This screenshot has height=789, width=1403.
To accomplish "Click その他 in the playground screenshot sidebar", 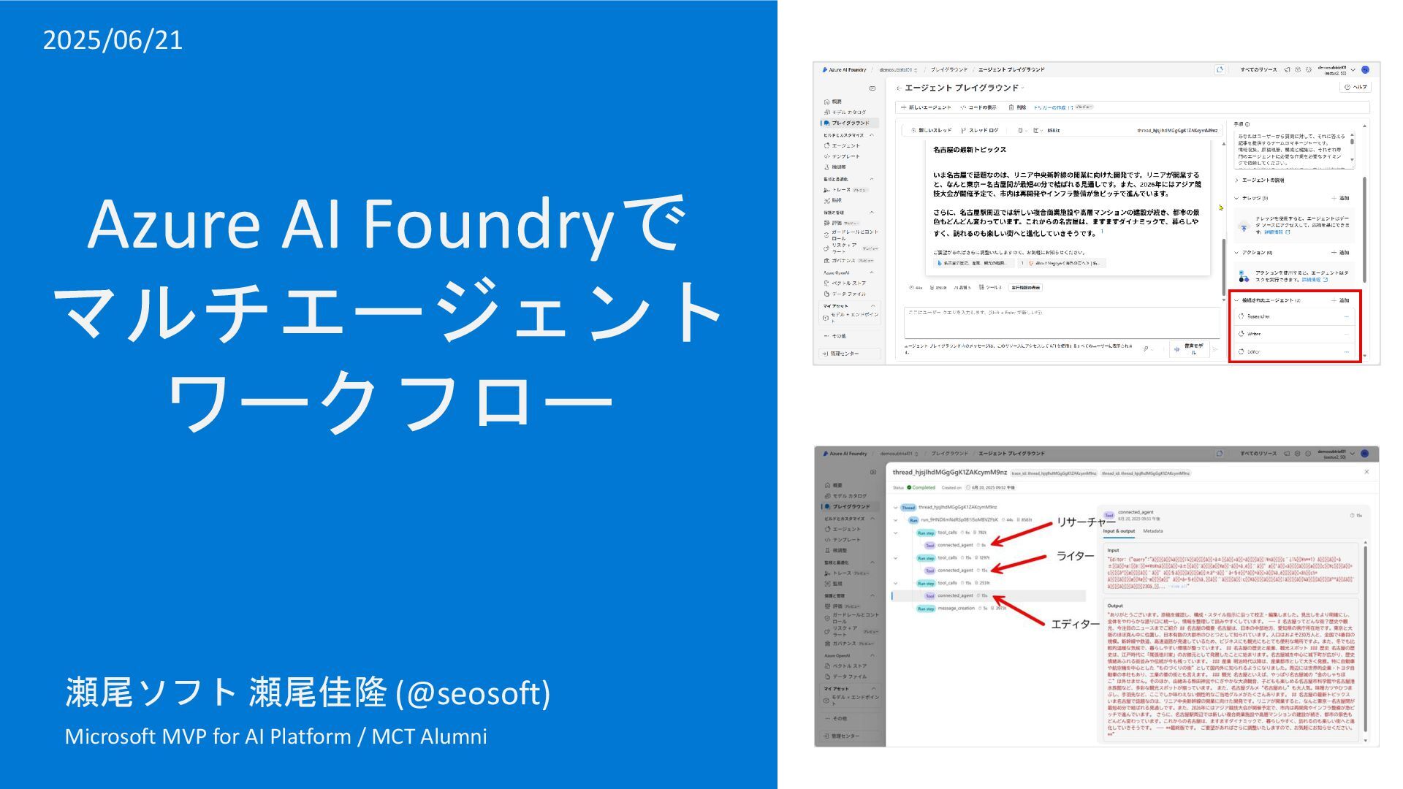I will tap(835, 336).
